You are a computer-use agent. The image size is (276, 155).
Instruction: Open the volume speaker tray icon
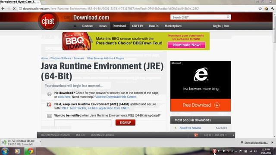pos(256,151)
